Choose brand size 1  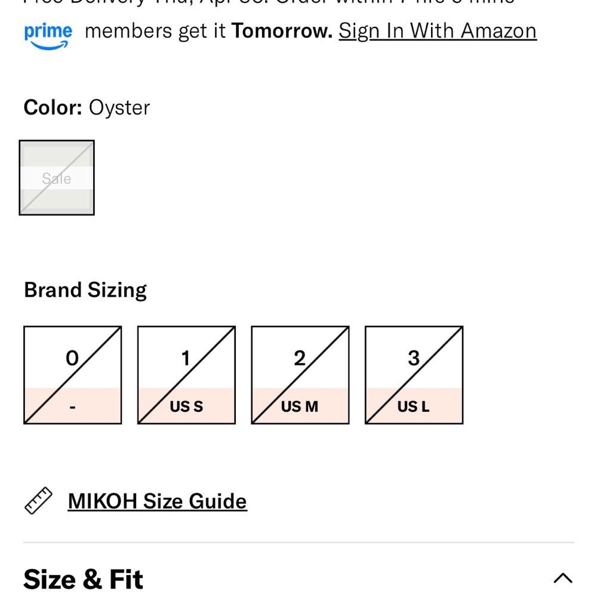tap(186, 375)
